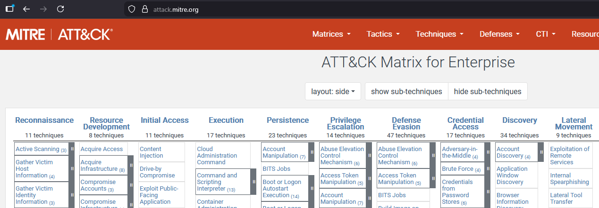
Task: Click the browser back arrow
Action: (x=26, y=8)
